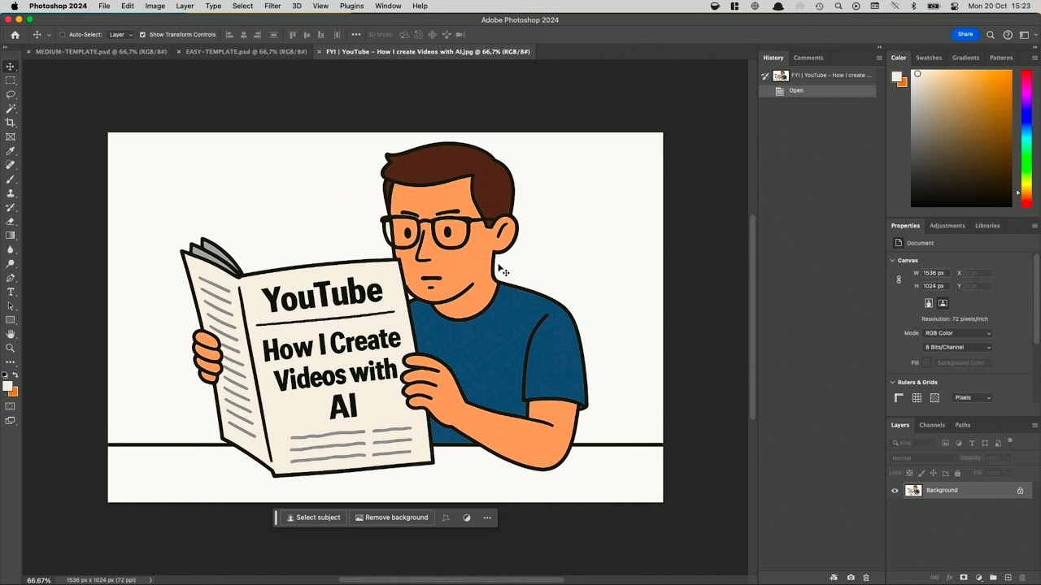The width and height of the screenshot is (1041, 585).
Task: Create a new layer
Action: point(1008,578)
